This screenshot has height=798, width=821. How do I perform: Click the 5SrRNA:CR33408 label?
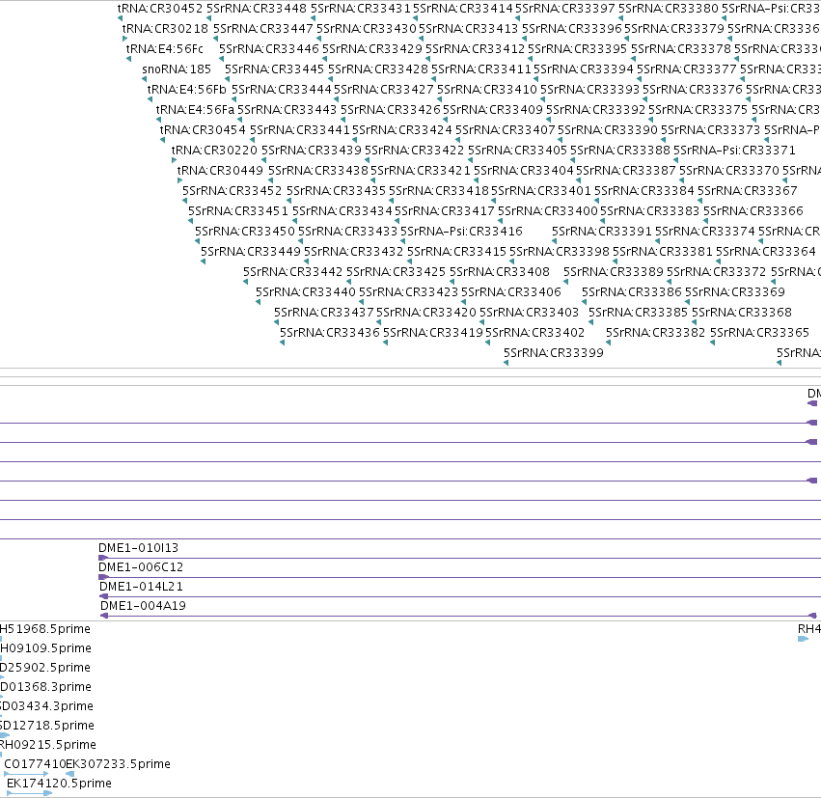pos(500,272)
